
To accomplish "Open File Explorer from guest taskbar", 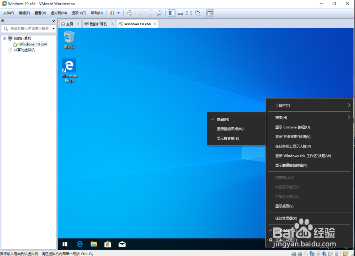I will tap(93, 244).
